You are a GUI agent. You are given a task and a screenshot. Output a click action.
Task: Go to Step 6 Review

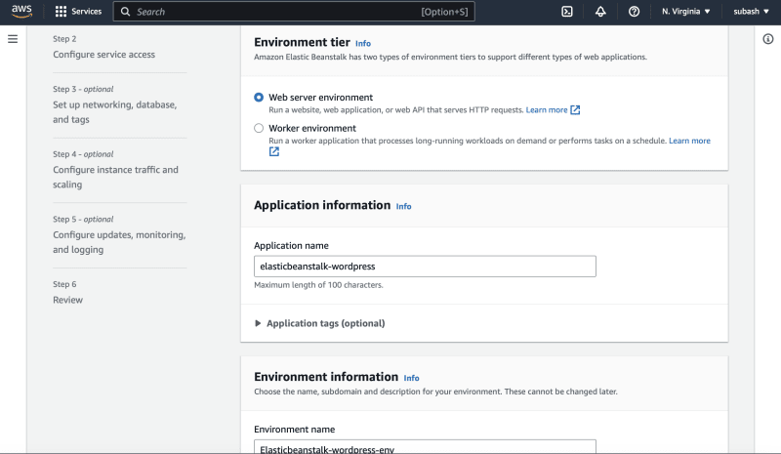click(x=67, y=300)
